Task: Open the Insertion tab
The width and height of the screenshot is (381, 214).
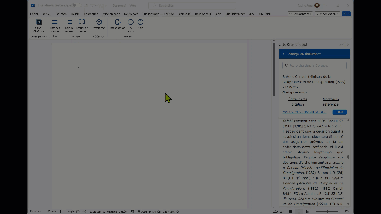Action: coord(61,14)
